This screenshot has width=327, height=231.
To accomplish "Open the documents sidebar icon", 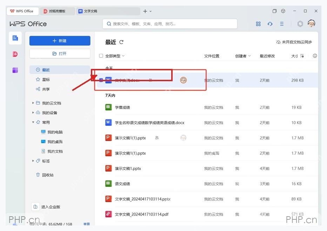I will (15, 38).
